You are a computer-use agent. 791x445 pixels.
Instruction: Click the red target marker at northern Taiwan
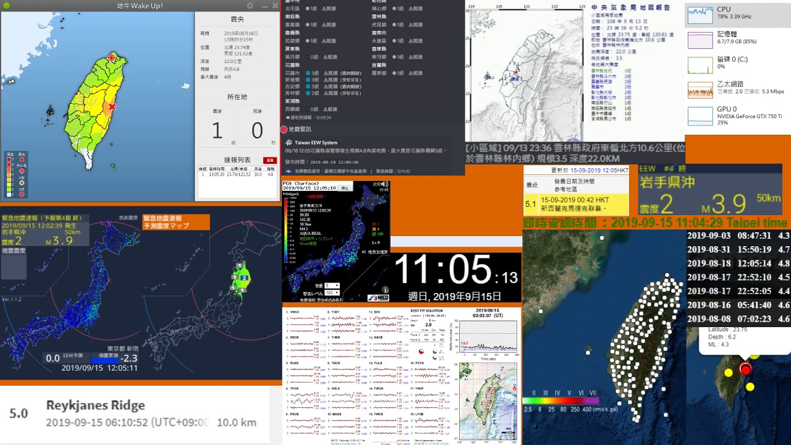(112, 57)
